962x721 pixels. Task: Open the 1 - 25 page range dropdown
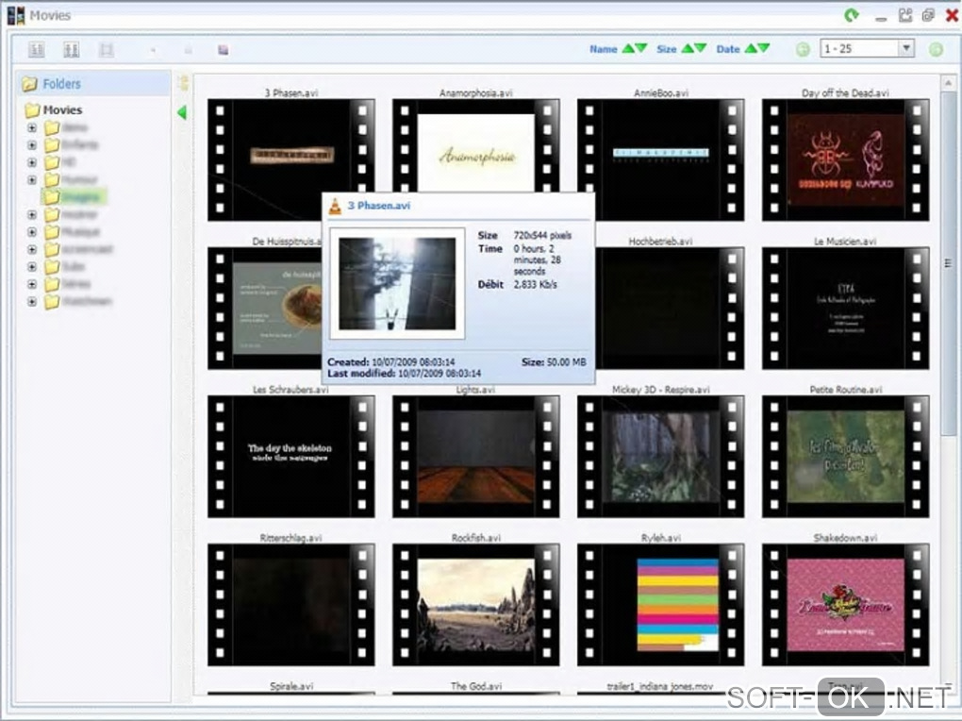point(905,49)
